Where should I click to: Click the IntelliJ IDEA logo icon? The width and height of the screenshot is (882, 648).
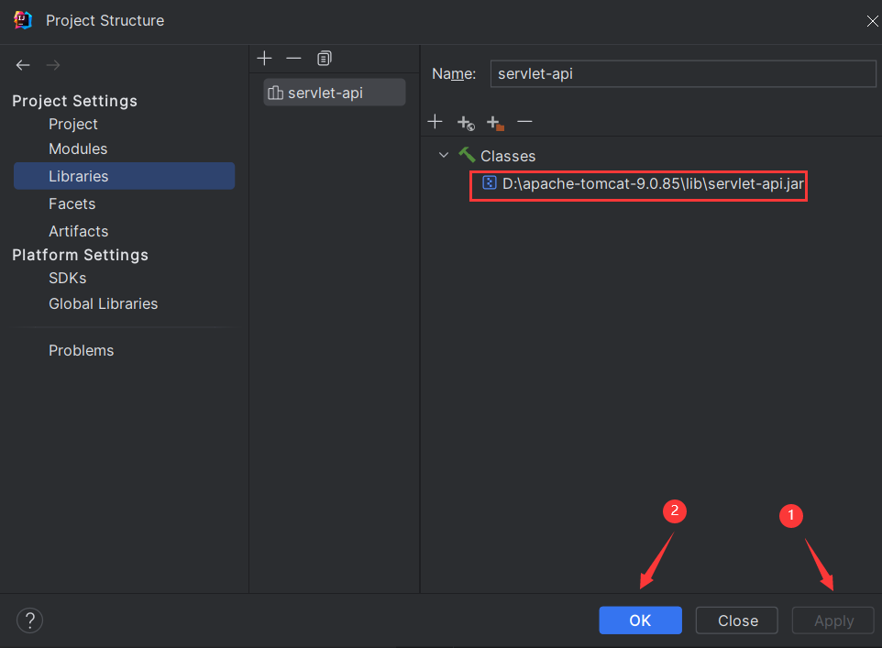23,20
